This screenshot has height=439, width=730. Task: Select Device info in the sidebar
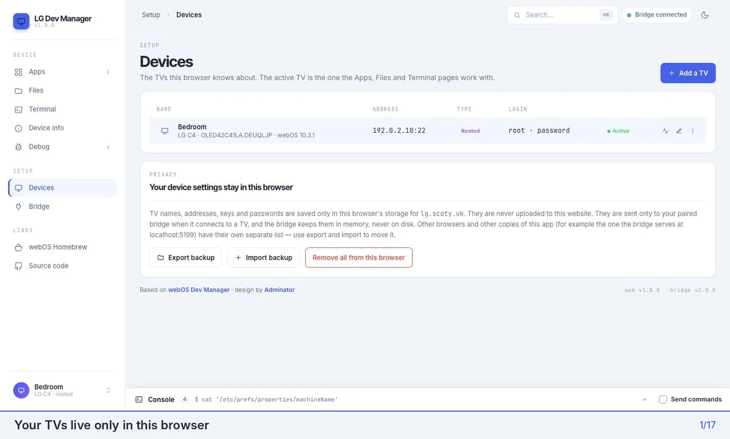(x=63, y=128)
